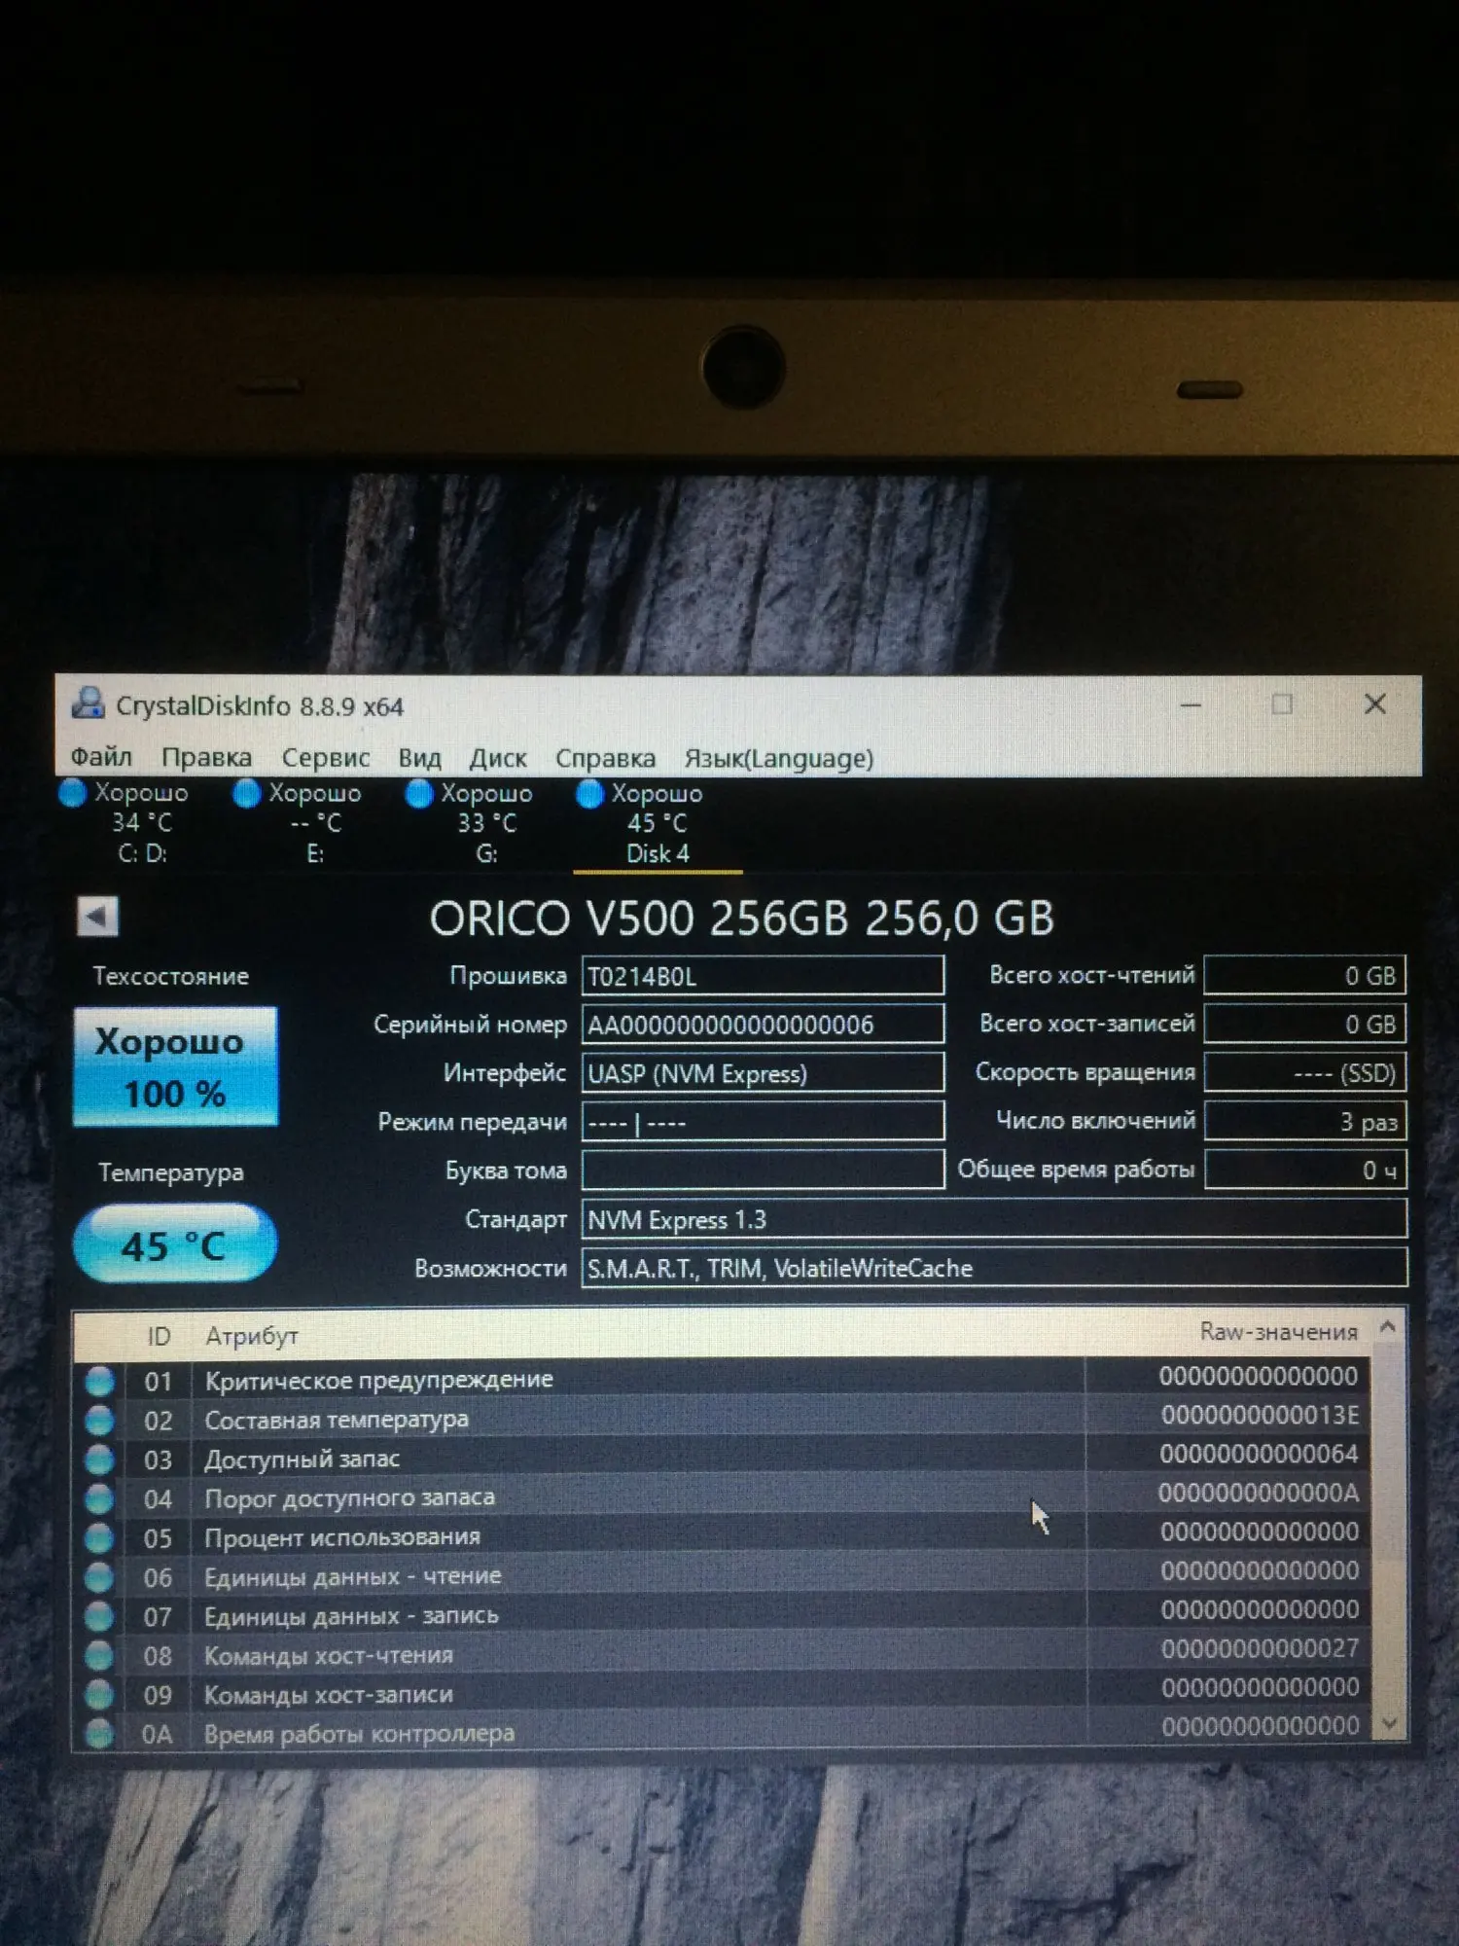Click the Режим передачи field

pyautogui.click(x=763, y=1122)
